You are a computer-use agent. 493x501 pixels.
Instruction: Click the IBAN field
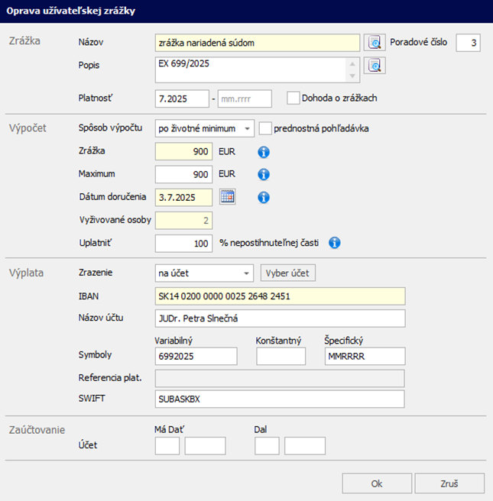(x=280, y=296)
